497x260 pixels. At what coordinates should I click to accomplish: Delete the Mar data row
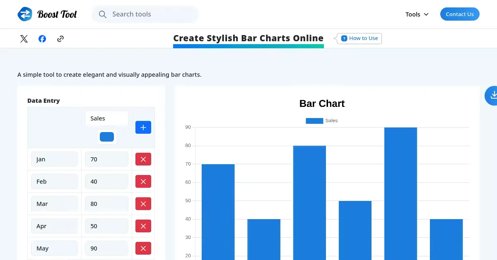tap(143, 204)
